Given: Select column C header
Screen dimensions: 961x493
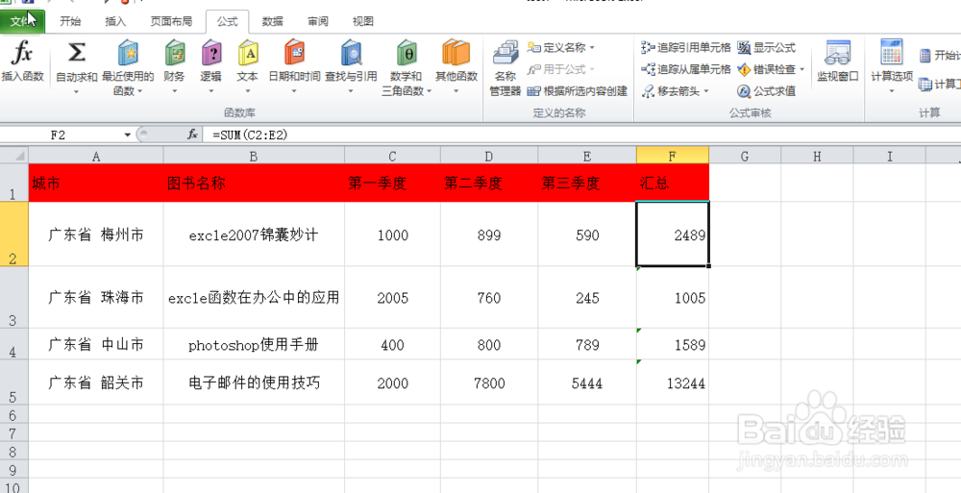Looking at the screenshot, I should [392, 156].
